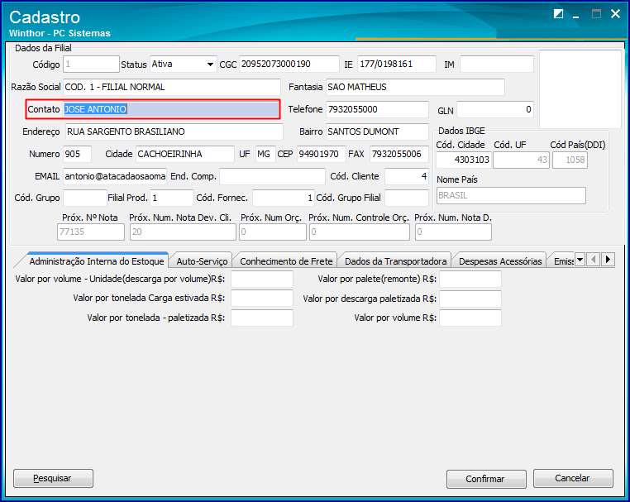Click the Próx. Num. Nota Dev. Cli. field
This screenshot has height=502, width=630.
pyautogui.click(x=183, y=232)
